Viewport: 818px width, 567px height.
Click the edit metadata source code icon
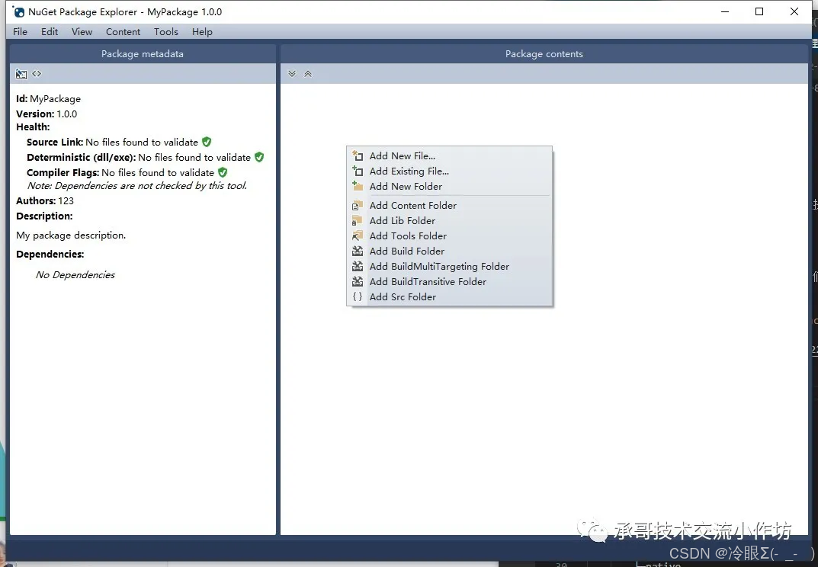pyautogui.click(x=37, y=74)
